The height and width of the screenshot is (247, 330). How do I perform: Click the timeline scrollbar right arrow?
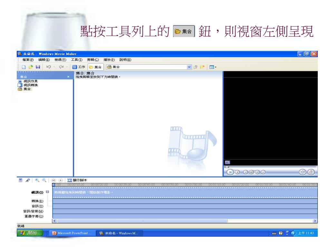(315, 221)
